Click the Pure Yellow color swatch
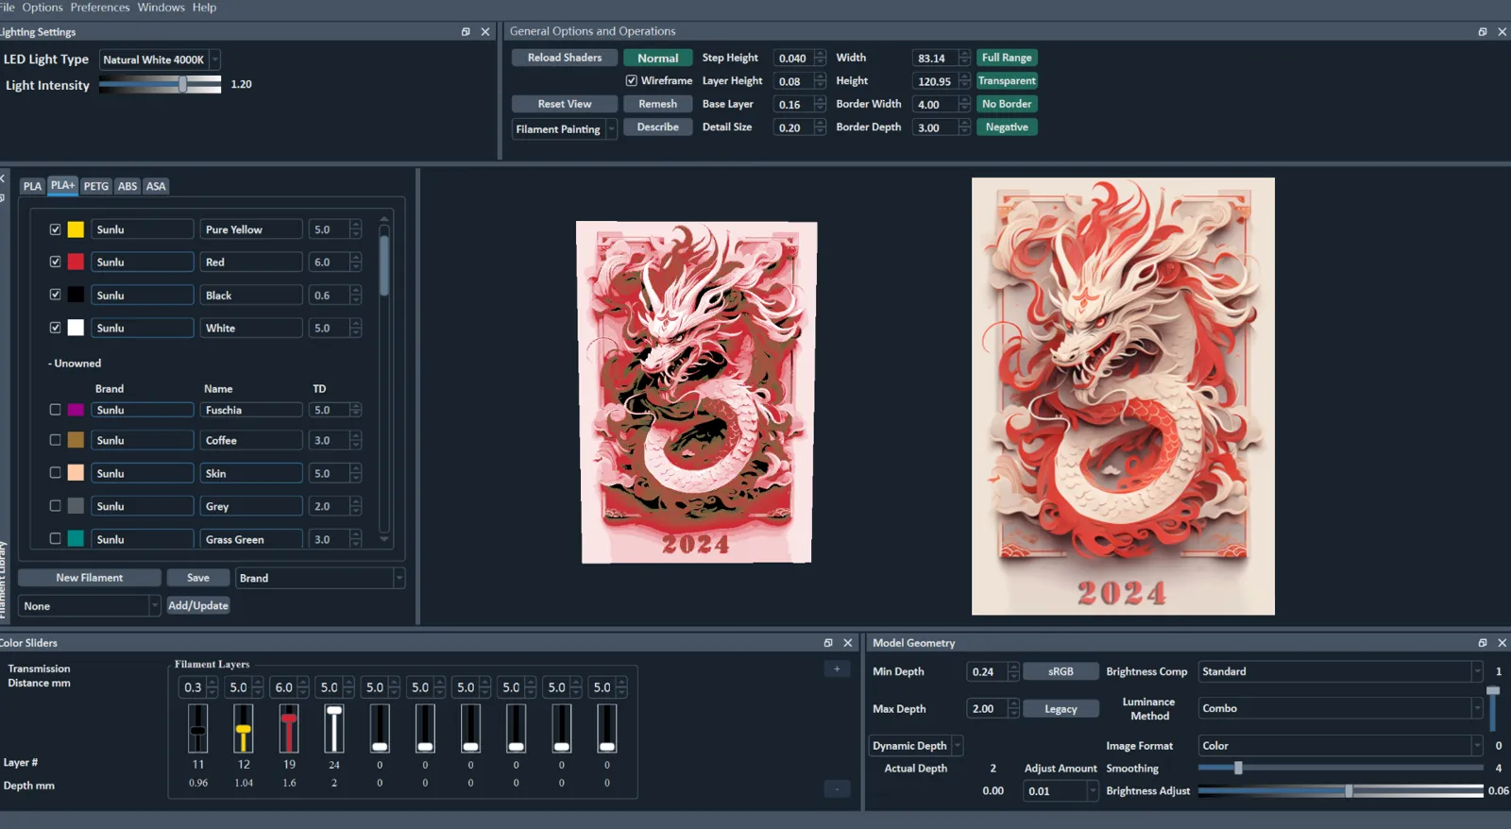Image resolution: width=1511 pixels, height=829 pixels. 76,229
